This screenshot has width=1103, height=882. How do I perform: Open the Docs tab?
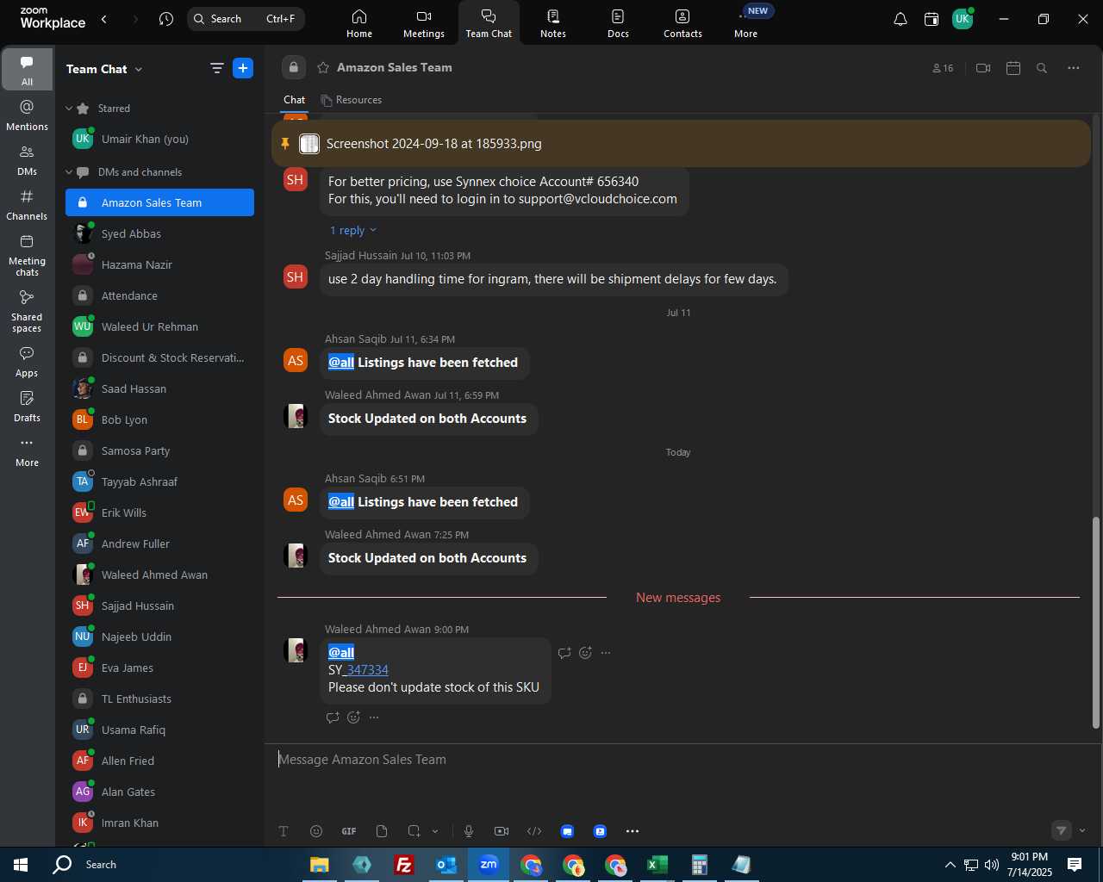(x=618, y=23)
